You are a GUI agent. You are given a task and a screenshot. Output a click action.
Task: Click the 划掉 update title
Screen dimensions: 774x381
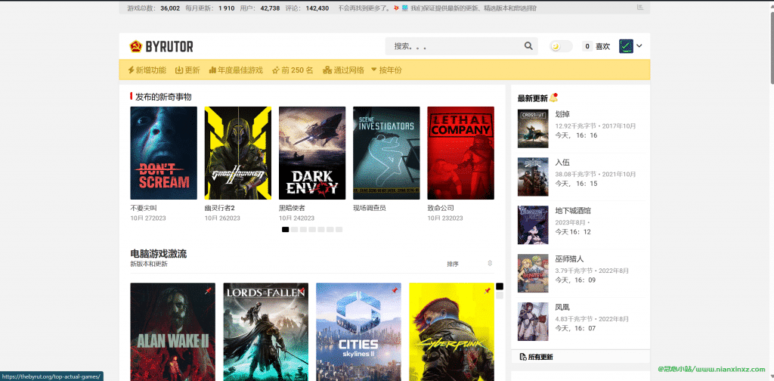pos(562,114)
